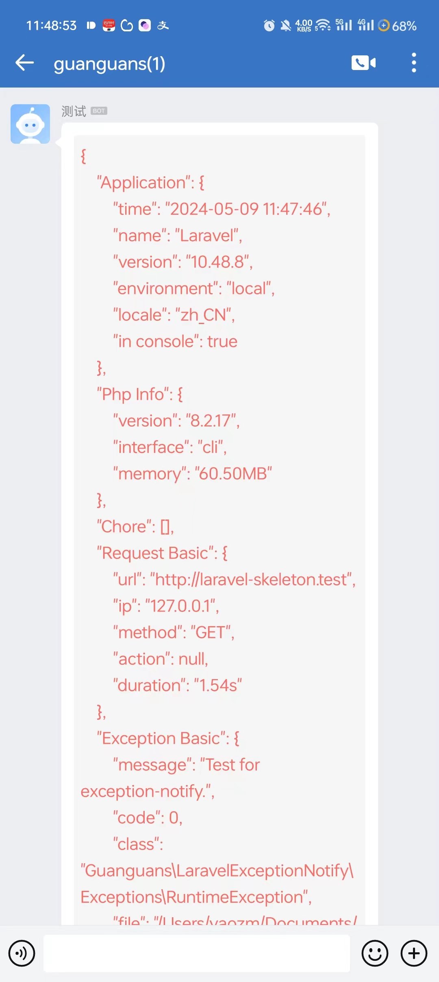
Task: Tap the guanguans(1) chat title
Action: pos(109,64)
